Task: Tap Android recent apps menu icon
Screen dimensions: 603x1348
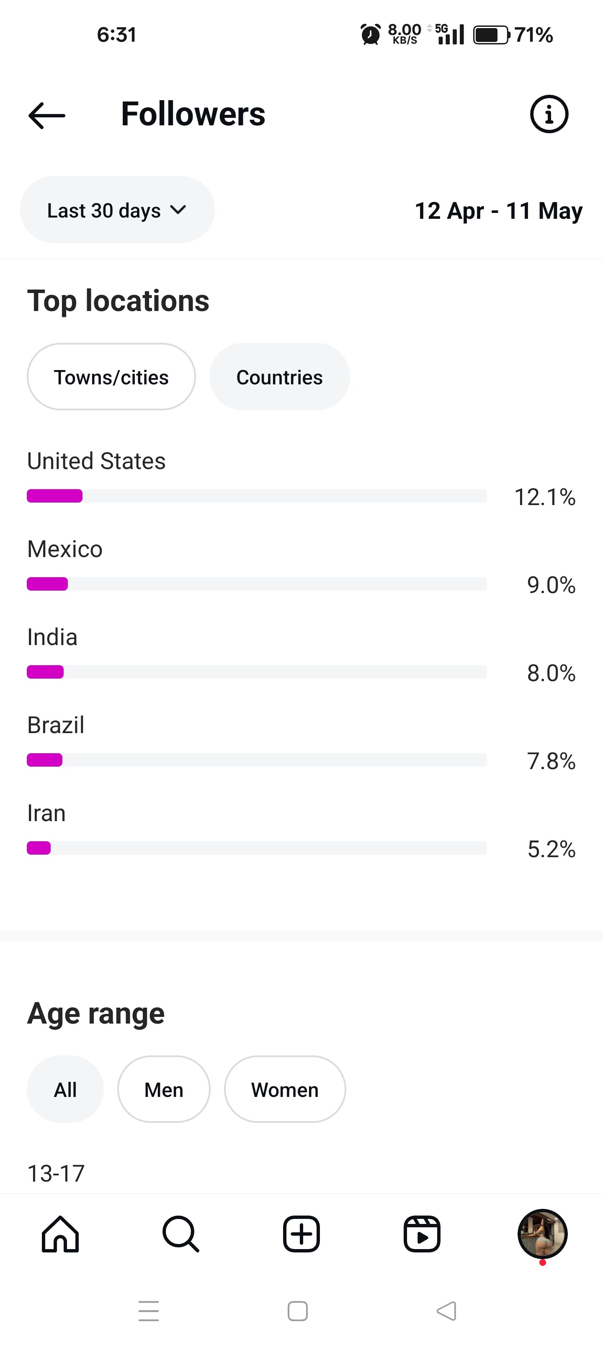Action: click(149, 1311)
